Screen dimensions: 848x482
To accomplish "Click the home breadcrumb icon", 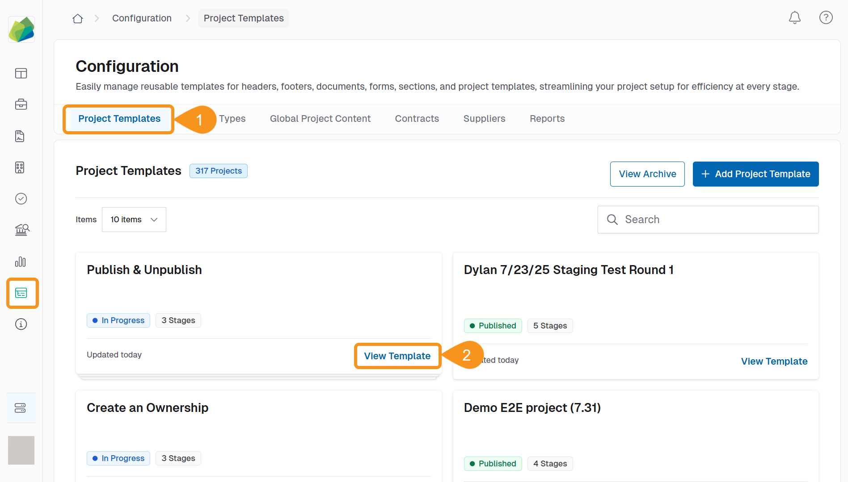I will (x=78, y=18).
